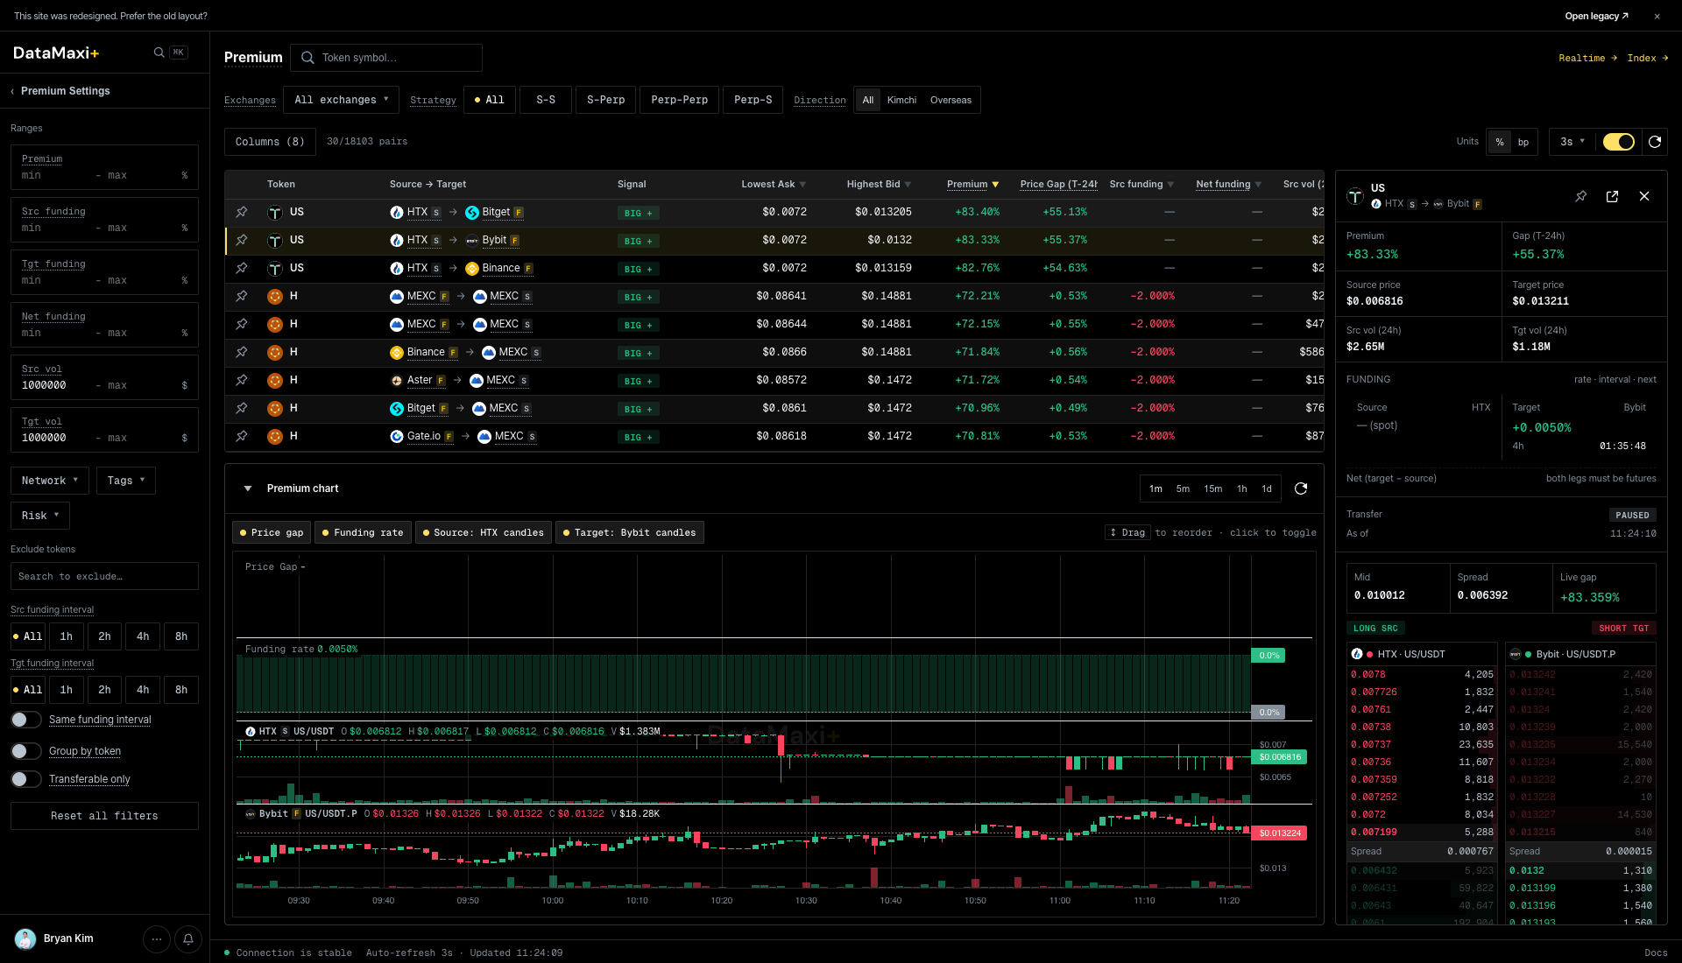
Task: Pin the US HTX to Bitget row
Action: pyautogui.click(x=241, y=212)
